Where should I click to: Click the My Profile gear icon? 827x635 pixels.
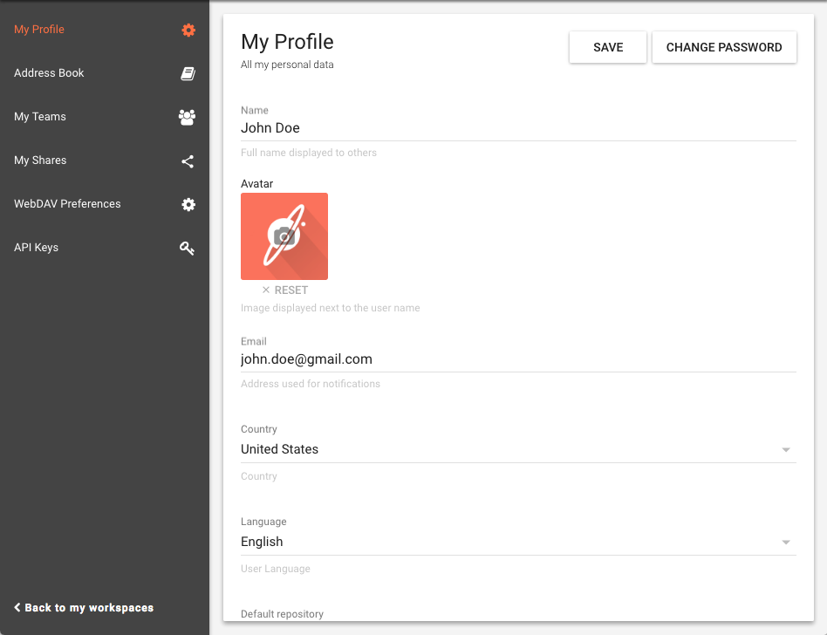pos(188,31)
